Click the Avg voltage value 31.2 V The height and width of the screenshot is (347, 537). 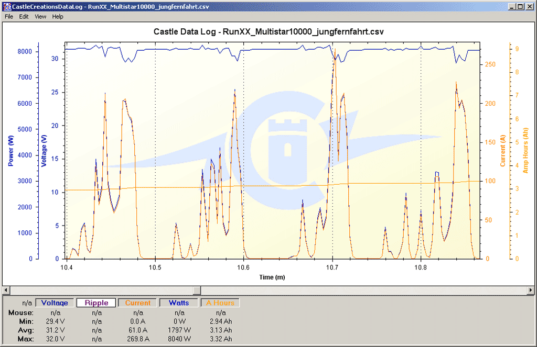point(56,330)
